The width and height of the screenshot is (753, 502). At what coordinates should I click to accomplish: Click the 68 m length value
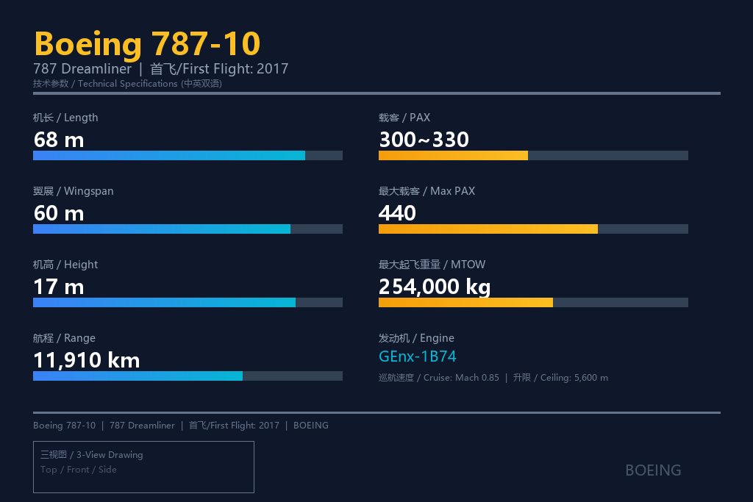[x=59, y=140]
